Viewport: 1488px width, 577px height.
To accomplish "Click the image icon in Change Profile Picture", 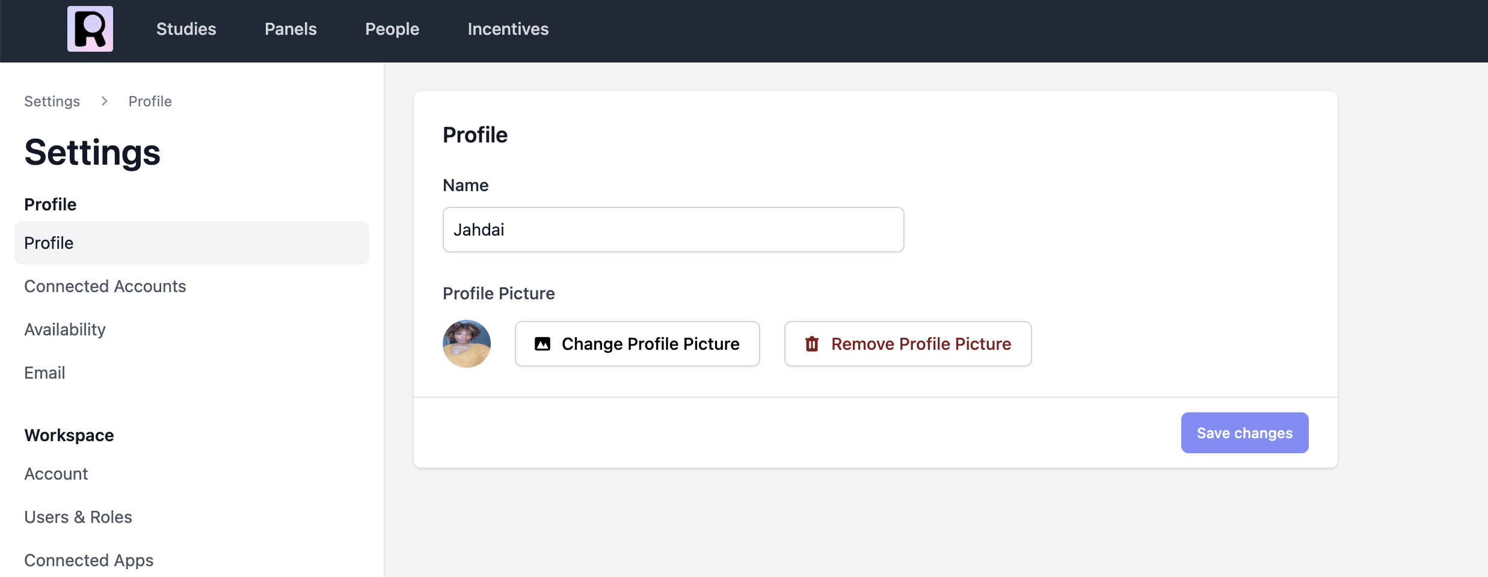I will point(543,344).
